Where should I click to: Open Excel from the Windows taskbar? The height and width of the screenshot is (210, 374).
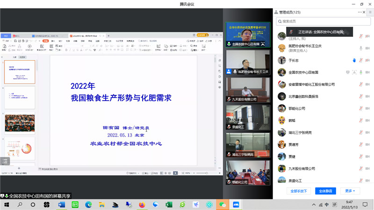(x=169, y=205)
